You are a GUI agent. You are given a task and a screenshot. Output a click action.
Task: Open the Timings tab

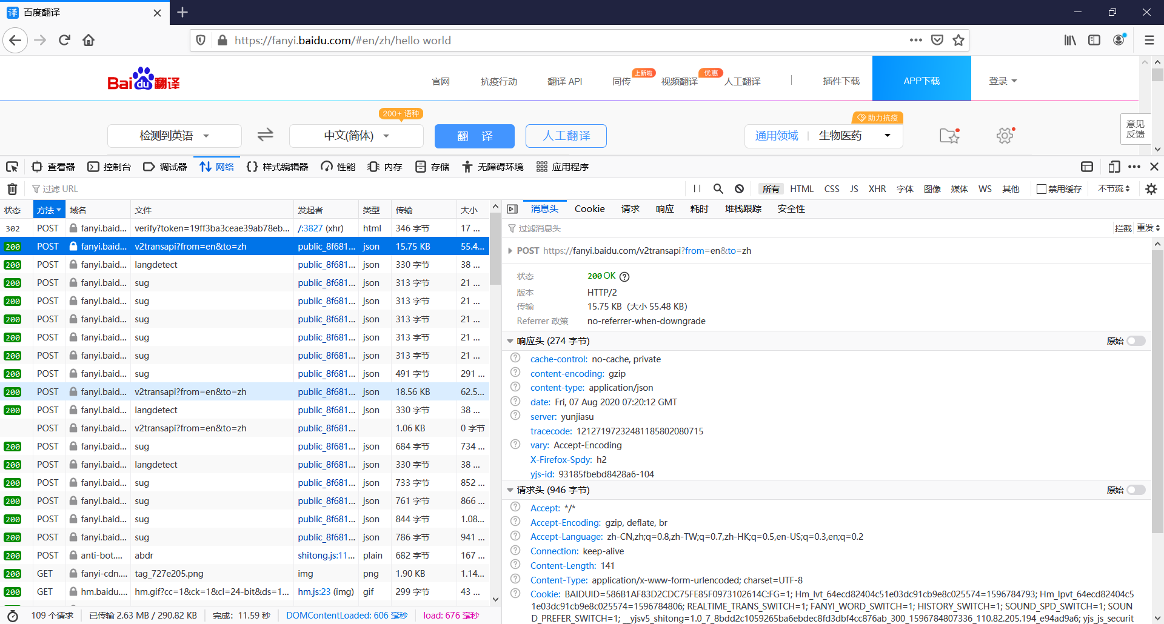[700, 209]
